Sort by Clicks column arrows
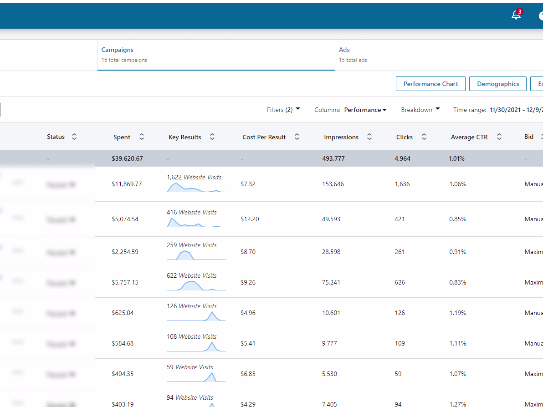The image size is (543, 407). pyautogui.click(x=424, y=137)
